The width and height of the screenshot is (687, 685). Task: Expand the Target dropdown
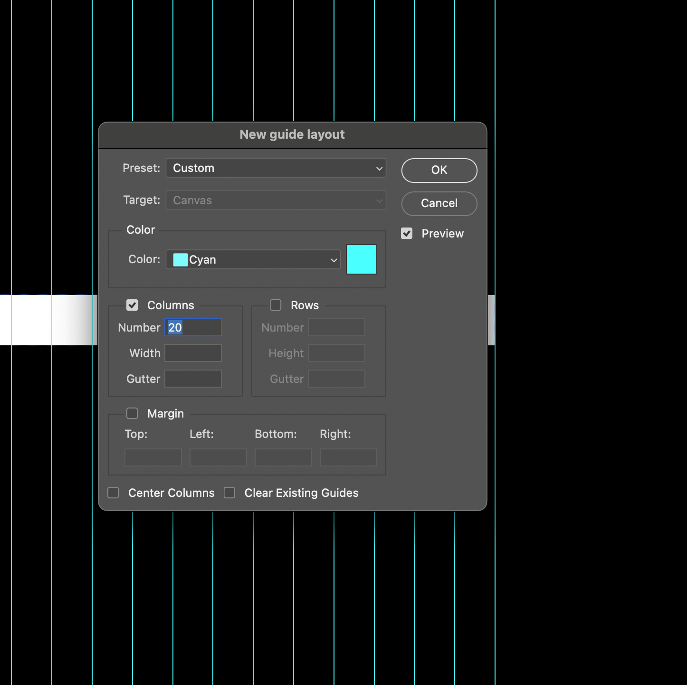pos(276,200)
